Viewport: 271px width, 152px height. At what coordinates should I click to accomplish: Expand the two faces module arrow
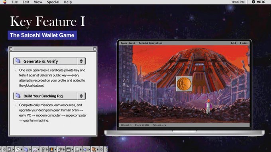(98, 149)
